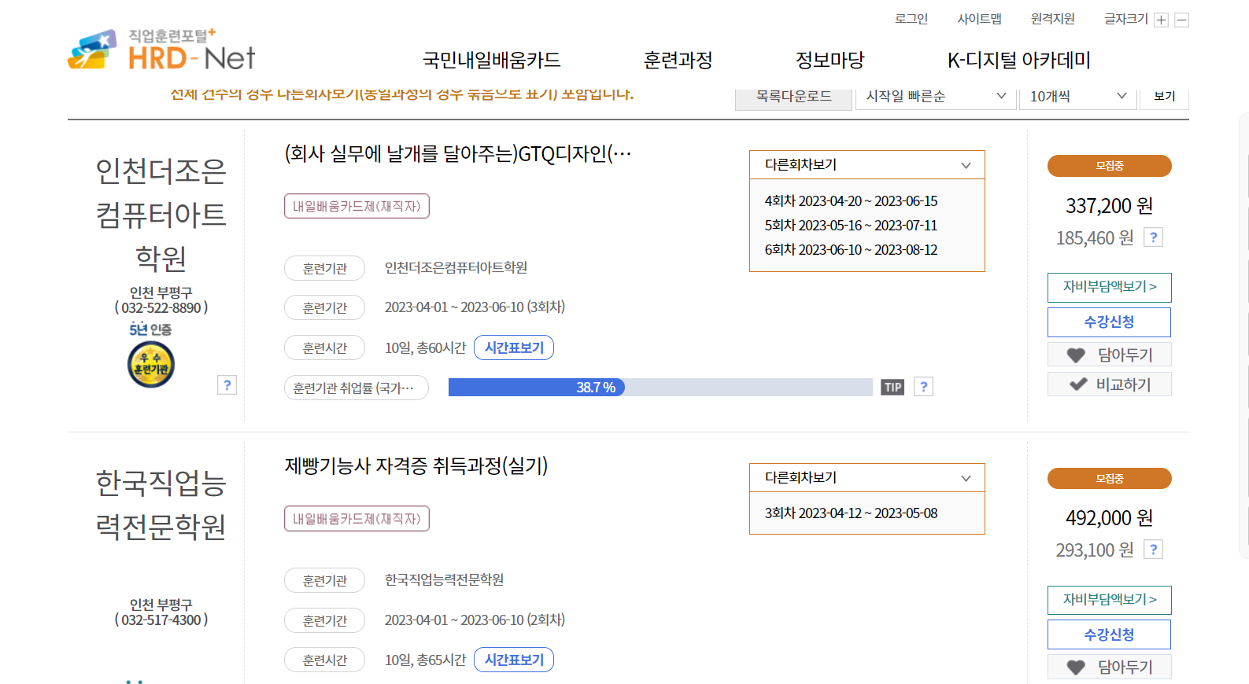
Task: Click 목록다운로드 button
Action: point(793,96)
